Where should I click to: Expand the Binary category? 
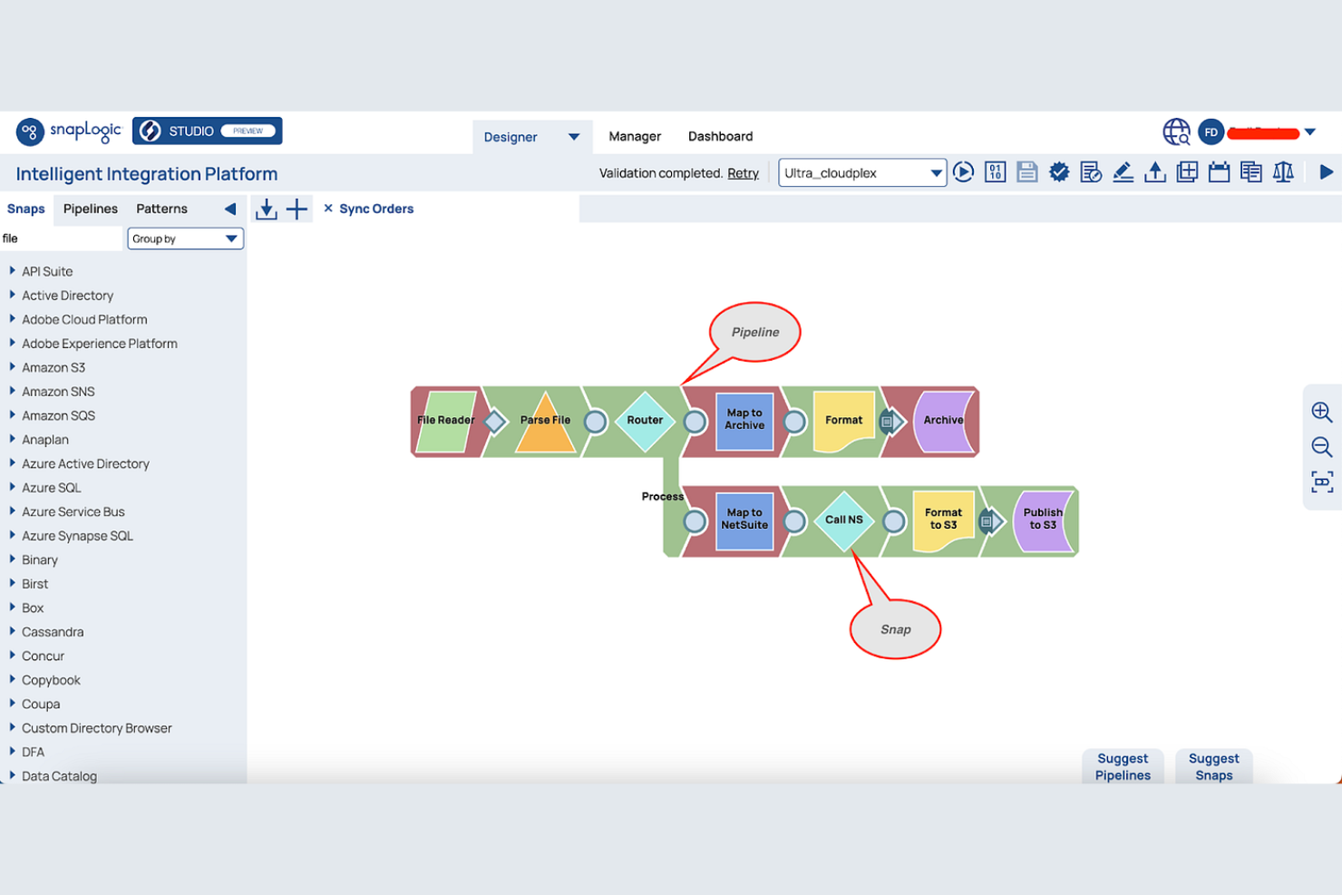point(12,559)
